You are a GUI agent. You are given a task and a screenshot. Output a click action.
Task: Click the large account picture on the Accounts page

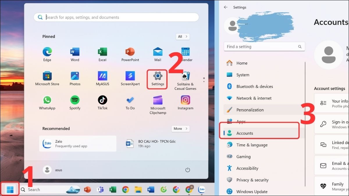click(x=329, y=55)
